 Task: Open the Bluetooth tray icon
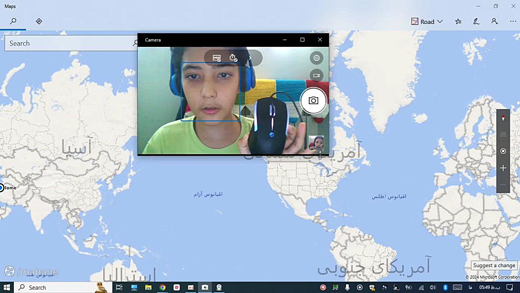point(445,287)
